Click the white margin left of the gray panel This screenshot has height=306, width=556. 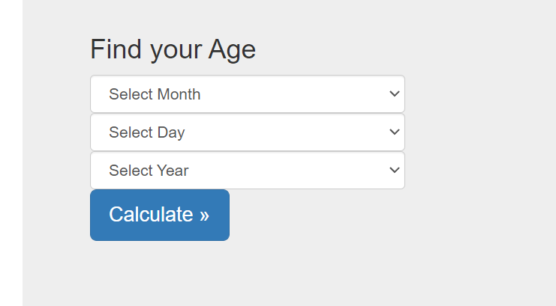(11, 150)
